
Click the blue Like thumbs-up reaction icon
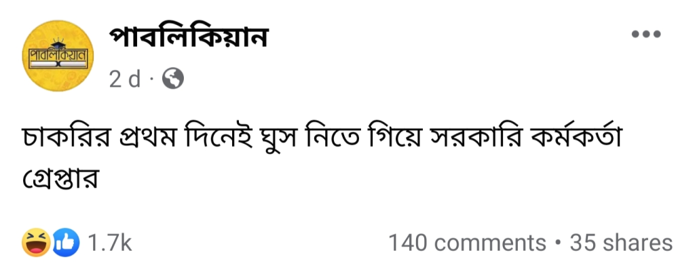pos(66,242)
